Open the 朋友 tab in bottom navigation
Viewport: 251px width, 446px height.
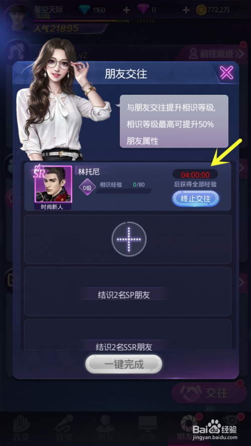(x=105, y=428)
